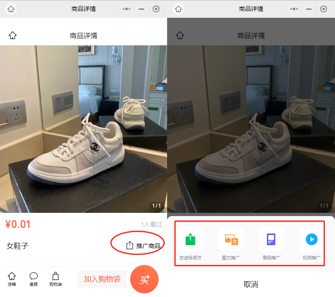Tap house icon beside right dimmed 商品详情 heading
Image resolution: width=335 pixels, height=297 pixels.
click(180, 35)
